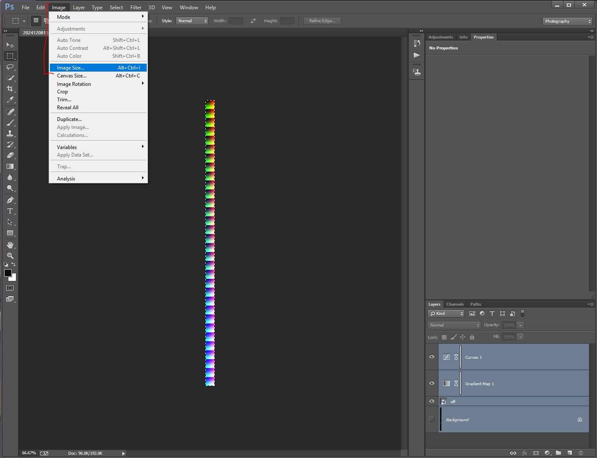The height and width of the screenshot is (458, 597).
Task: Click the new adjustment layer icon
Action: [x=547, y=453]
